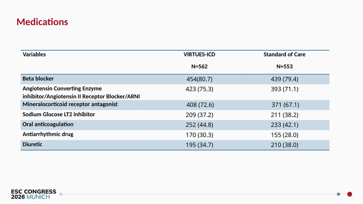Click the light gray dot at progress start
Image resolution: width=363 pixels, height=204 pixels.
pos(61,194)
